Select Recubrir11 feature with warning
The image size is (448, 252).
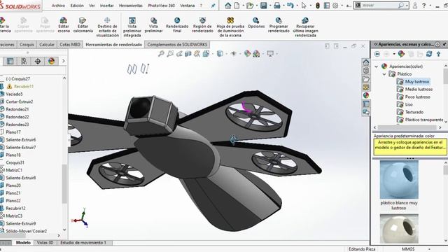click(x=20, y=86)
